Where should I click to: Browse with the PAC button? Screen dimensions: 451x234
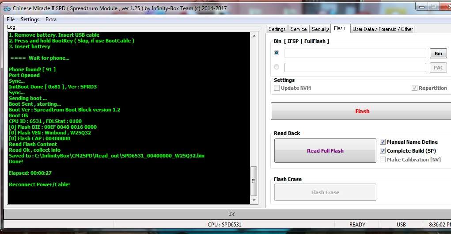click(x=438, y=68)
